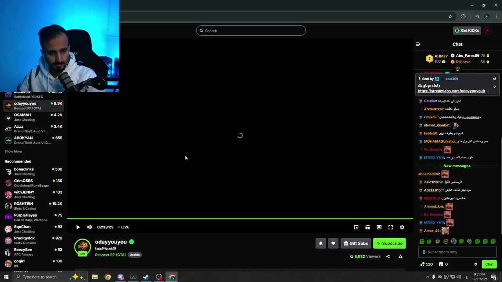Screen dimensions: 502x282
Task: View AHM77 top gifter entry
Action: point(437,59)
